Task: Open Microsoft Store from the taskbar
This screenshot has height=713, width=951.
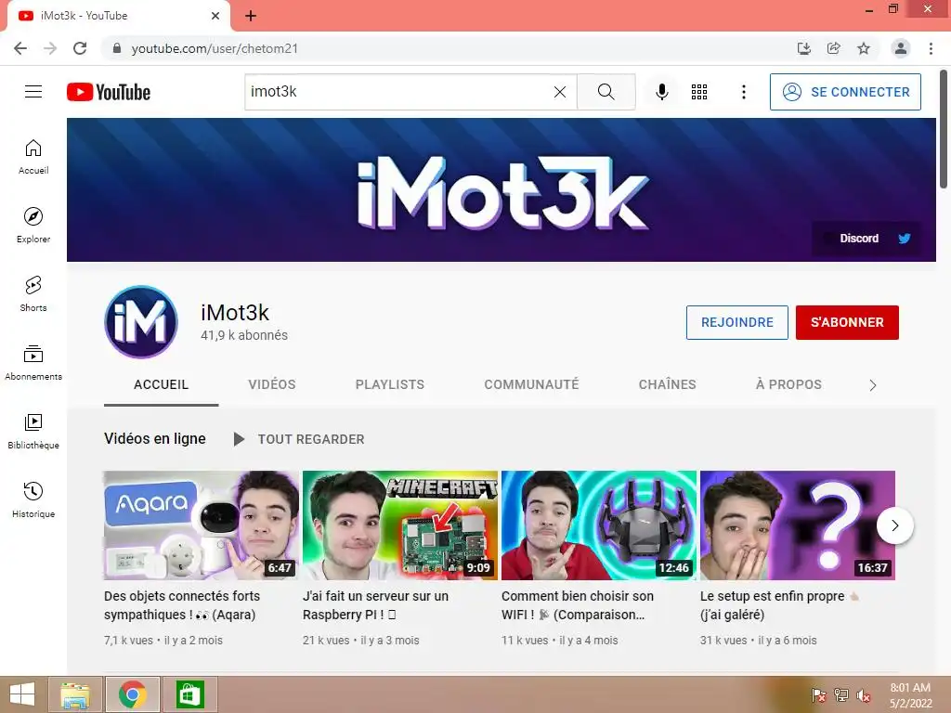Action: coord(189,694)
